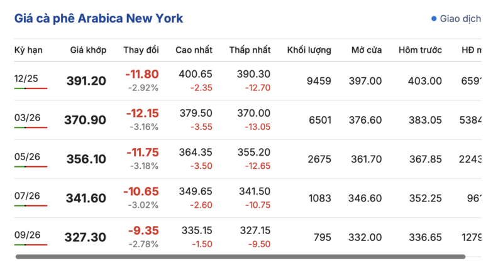Click the Khối lượng column header
503x273 pixels.
point(309,50)
